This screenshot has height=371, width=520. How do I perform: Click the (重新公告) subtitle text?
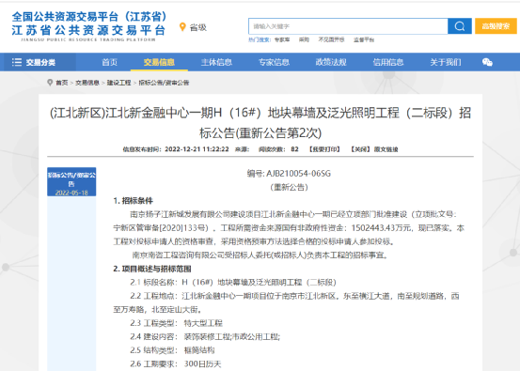289,188
